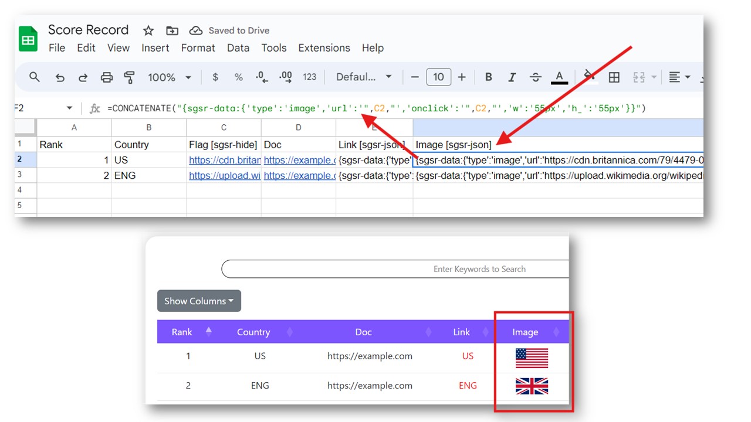Image resolution: width=751 pixels, height=422 pixels.
Task: Open the File menu
Action: pos(57,48)
